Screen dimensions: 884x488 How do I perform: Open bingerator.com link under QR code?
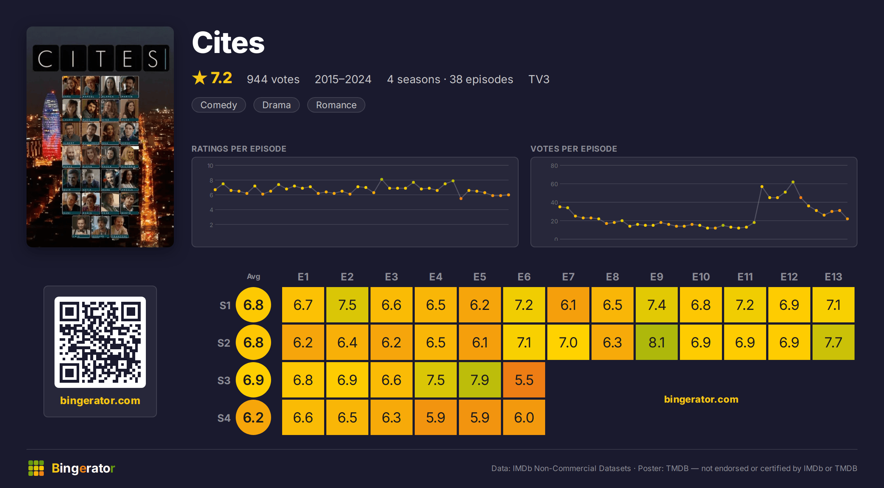click(x=100, y=400)
